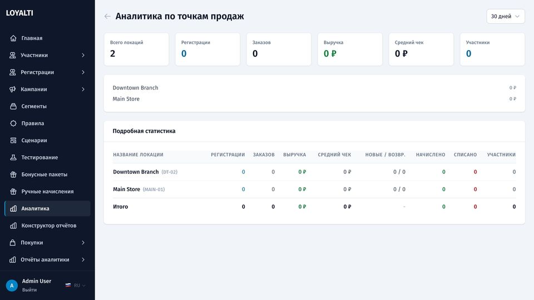Click the Russian flag icon
This screenshot has height=300, width=534.
(x=68, y=286)
